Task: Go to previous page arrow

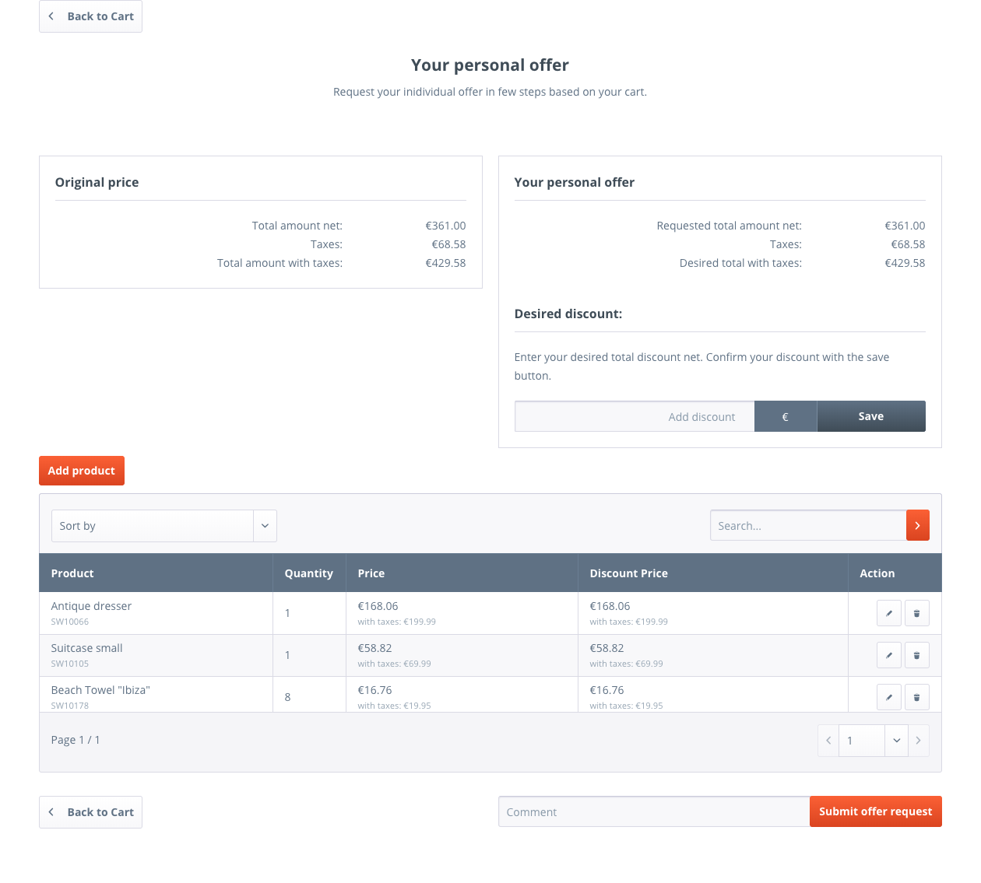Action: tap(828, 741)
